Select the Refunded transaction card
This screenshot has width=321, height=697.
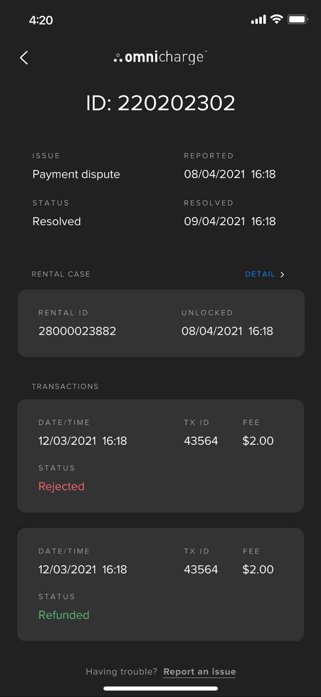[160, 584]
